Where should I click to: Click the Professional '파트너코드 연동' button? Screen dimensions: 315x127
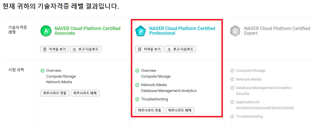(x=150, y=110)
